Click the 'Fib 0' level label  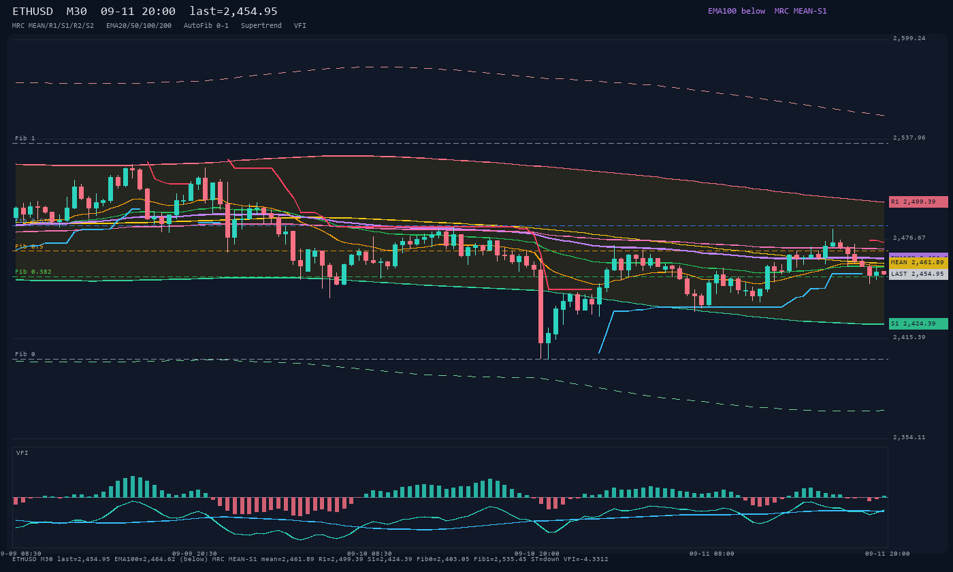click(x=25, y=354)
